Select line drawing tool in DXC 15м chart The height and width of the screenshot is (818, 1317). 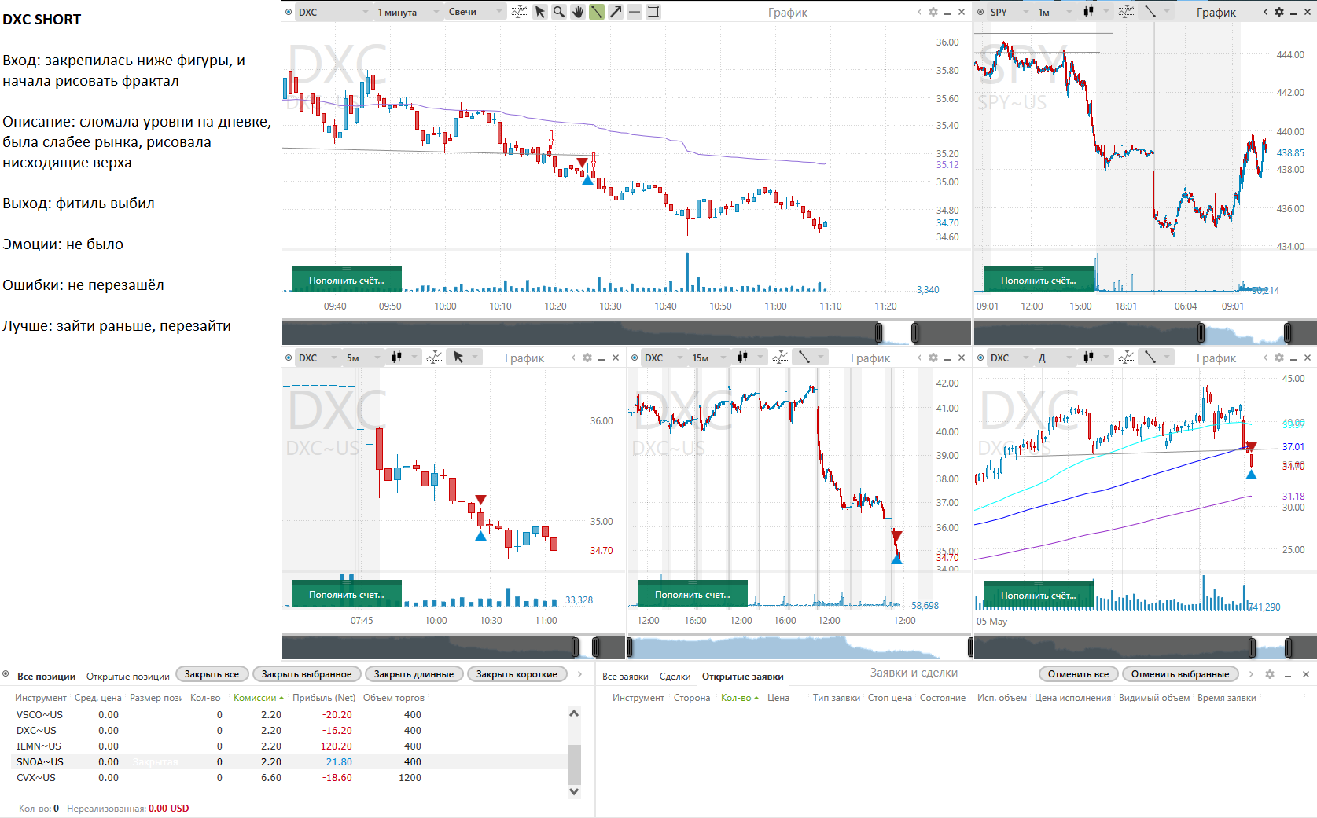click(804, 358)
